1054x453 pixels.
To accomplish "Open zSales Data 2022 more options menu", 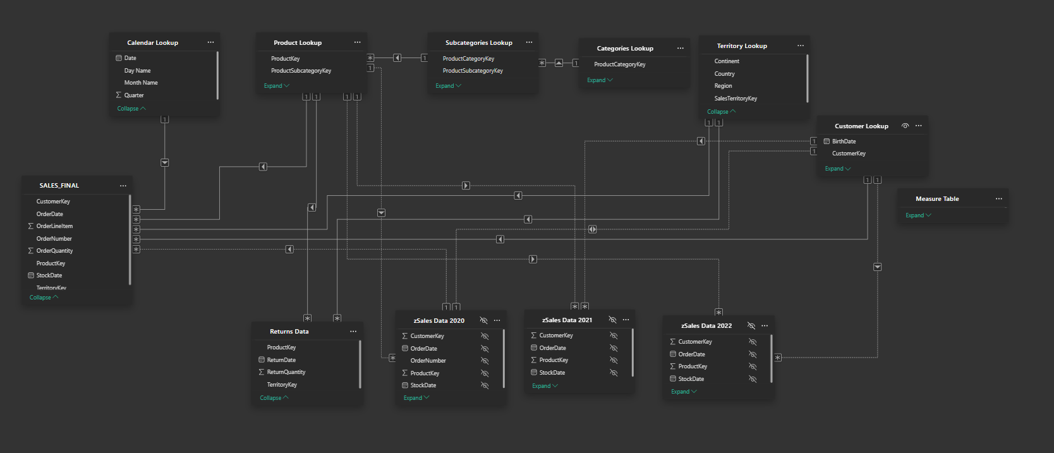I will point(764,325).
